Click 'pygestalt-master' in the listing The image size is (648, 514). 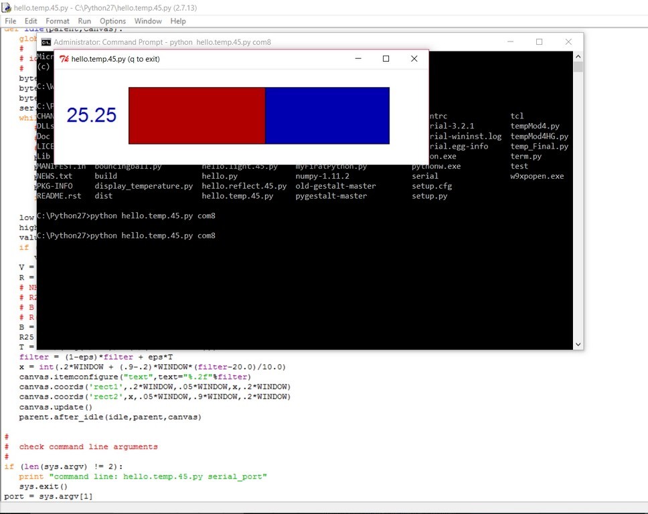(x=331, y=196)
